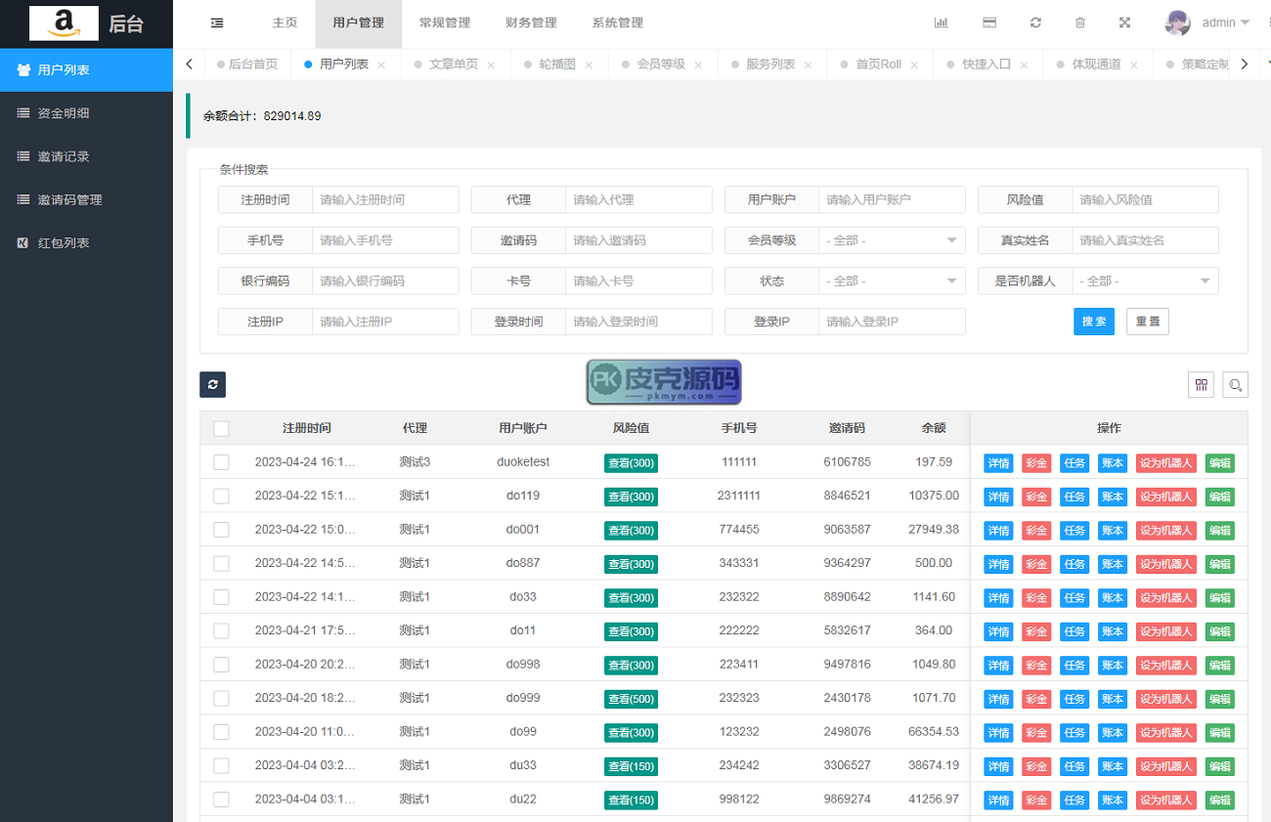Collapse the sidebar with the menu fold icon
Viewport: 1271px width, 822px height.
(x=217, y=23)
